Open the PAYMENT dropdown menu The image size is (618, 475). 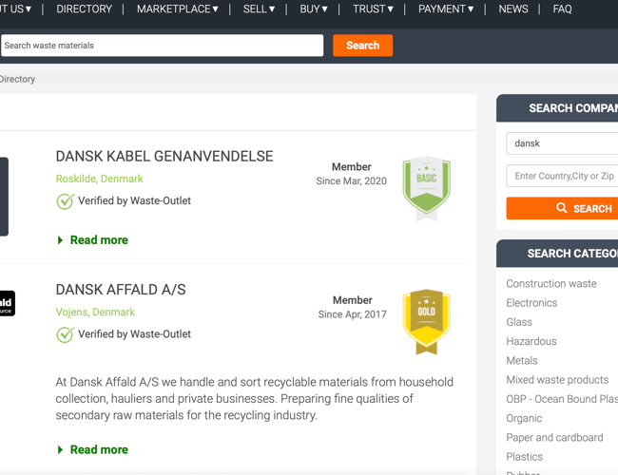point(446,9)
